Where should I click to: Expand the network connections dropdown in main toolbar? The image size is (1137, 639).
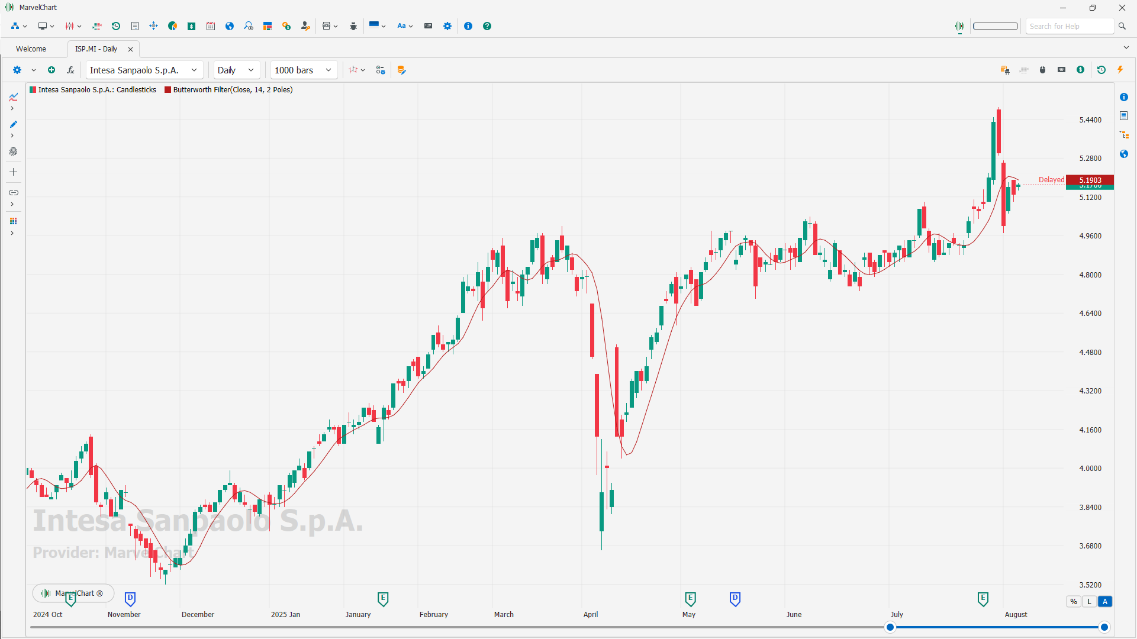tap(25, 27)
